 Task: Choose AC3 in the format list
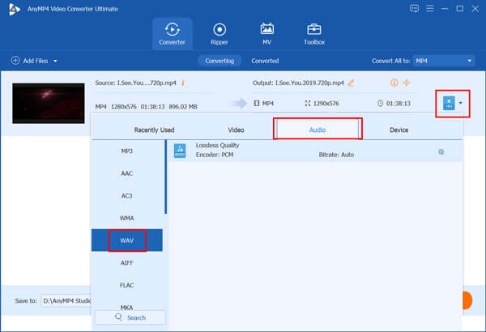[127, 196]
